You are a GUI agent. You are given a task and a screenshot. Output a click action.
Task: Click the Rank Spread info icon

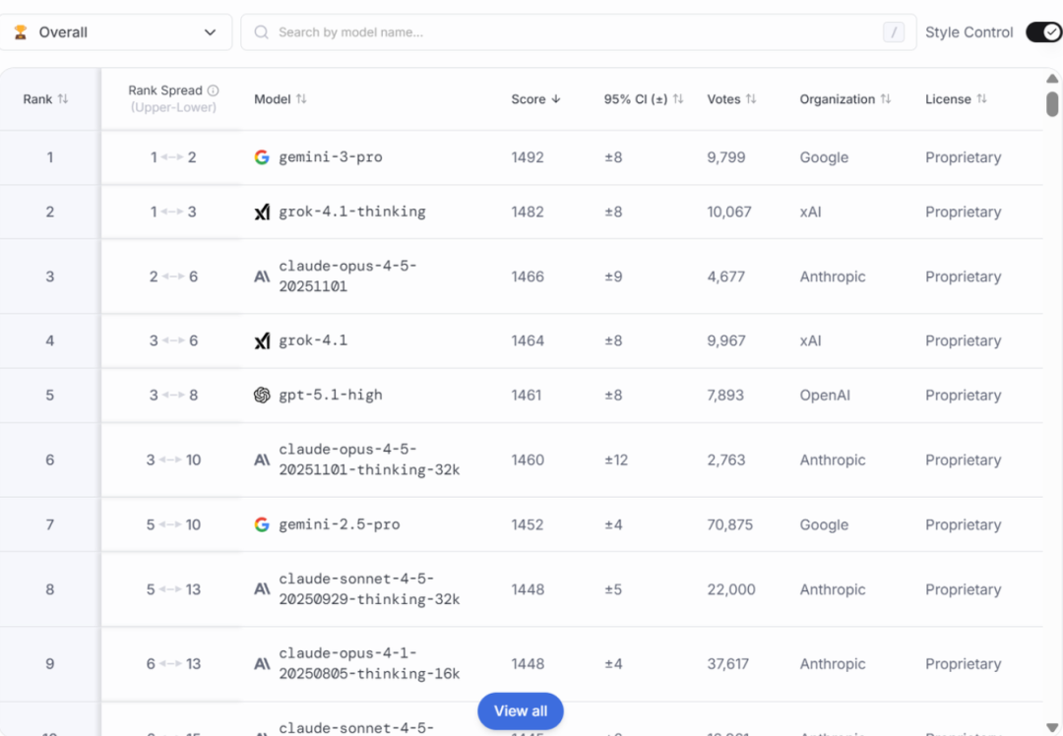click(214, 91)
